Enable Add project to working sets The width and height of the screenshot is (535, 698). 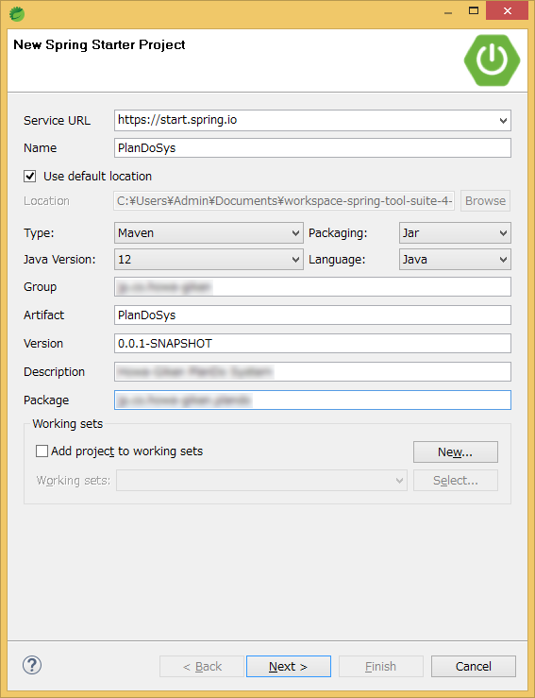[42, 451]
